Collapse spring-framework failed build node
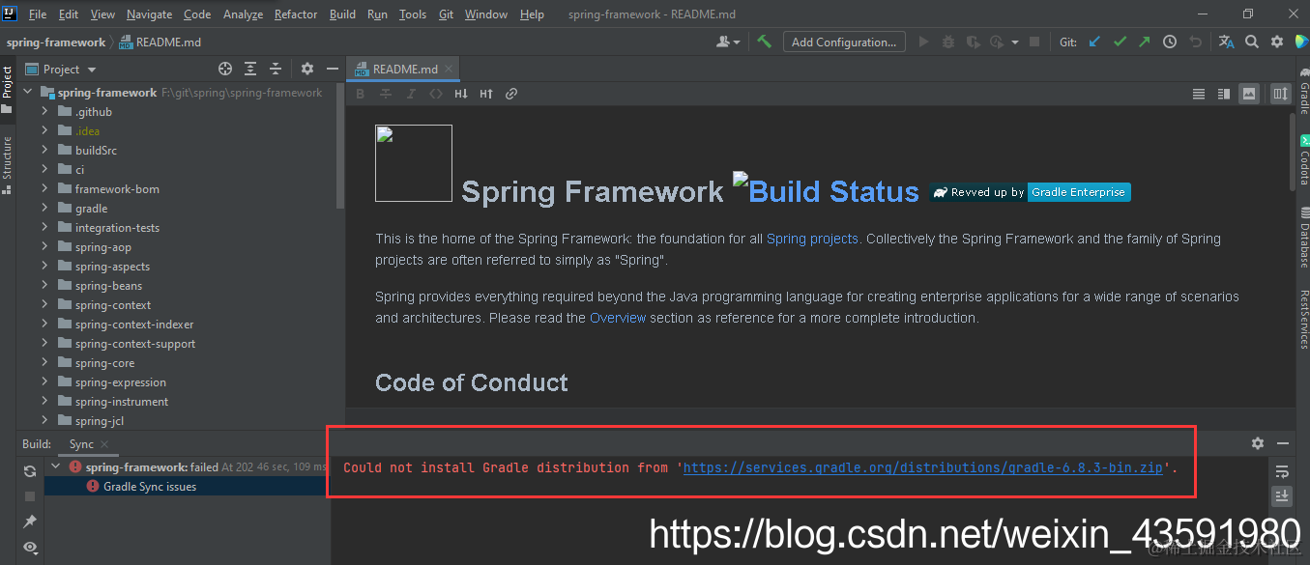Image resolution: width=1310 pixels, height=565 pixels. pyautogui.click(x=55, y=467)
